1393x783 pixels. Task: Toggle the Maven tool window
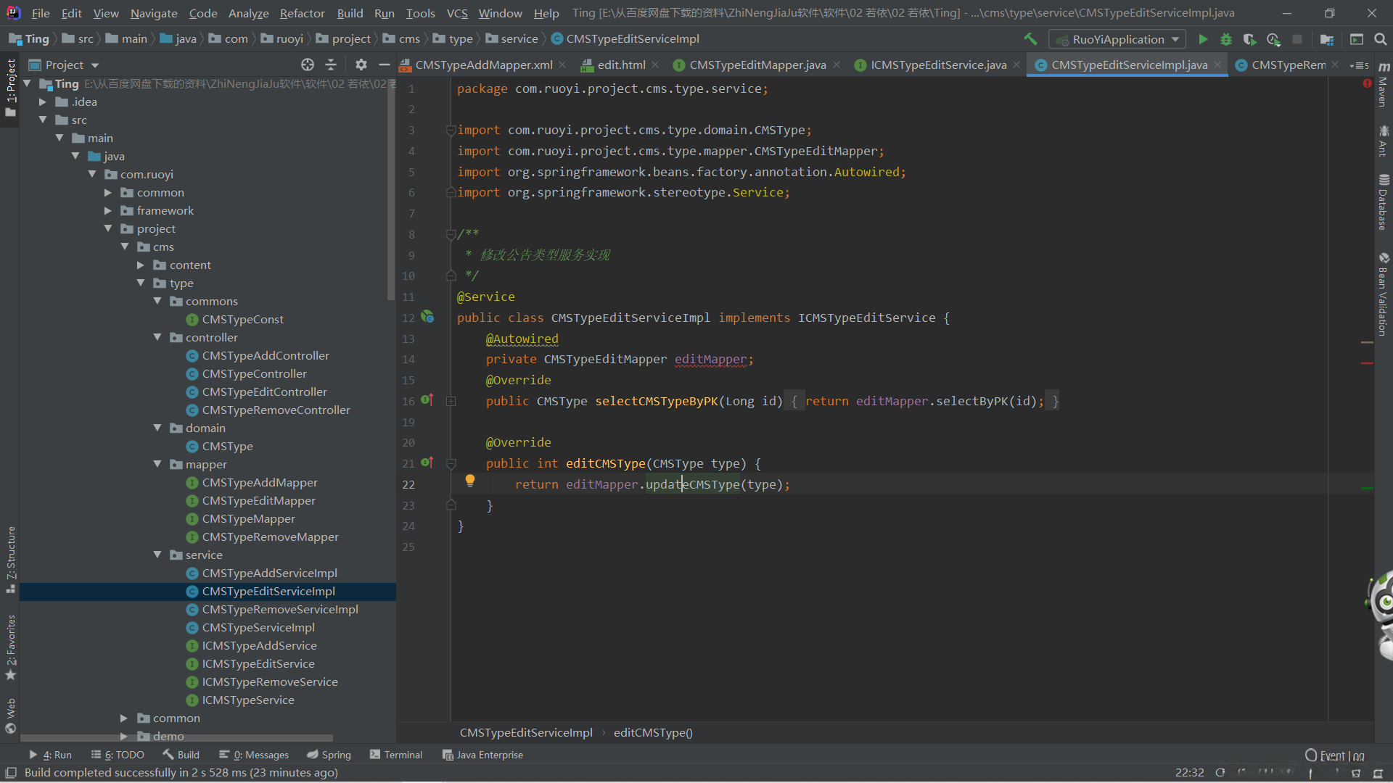coord(1383,86)
